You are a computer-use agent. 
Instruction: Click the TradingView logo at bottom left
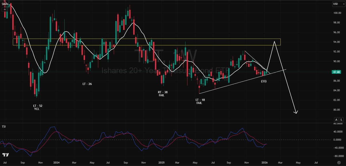[x=5, y=155]
